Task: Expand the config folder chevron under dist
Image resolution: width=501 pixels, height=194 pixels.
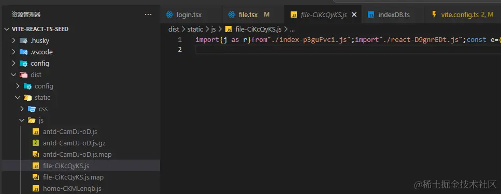Action: (x=18, y=86)
